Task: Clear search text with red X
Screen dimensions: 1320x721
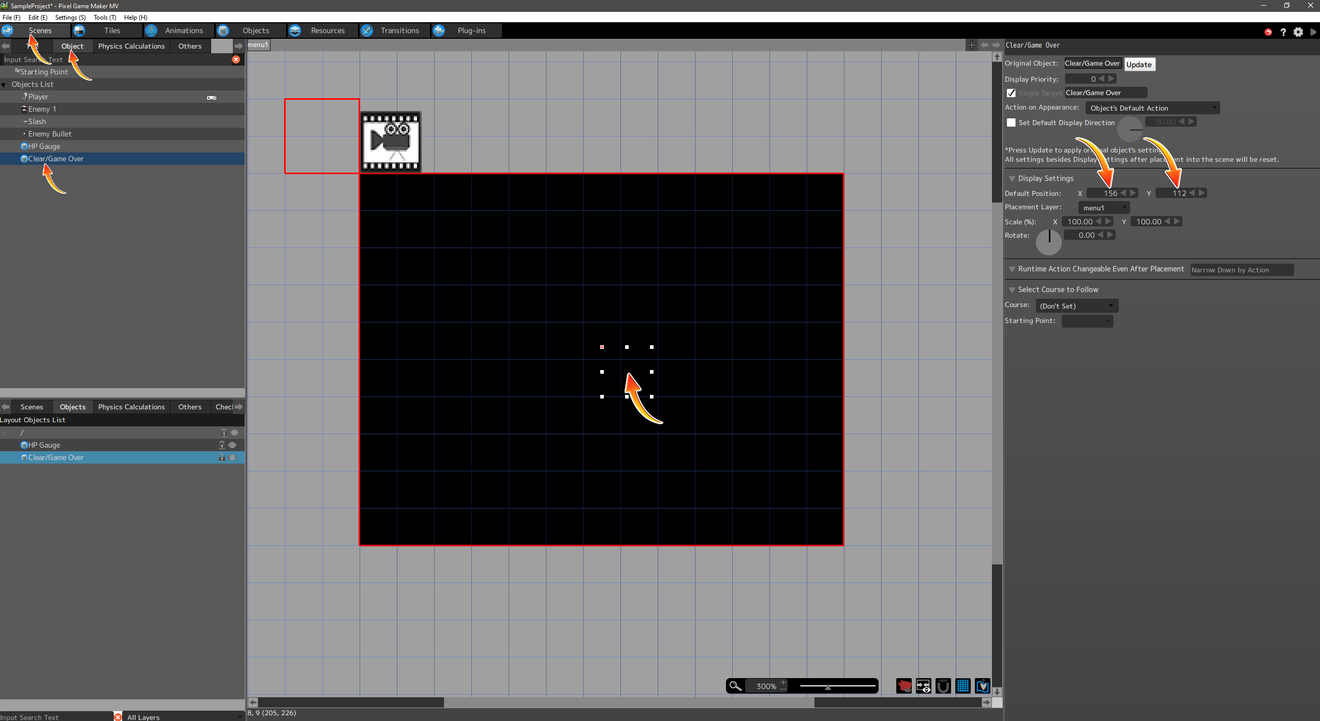Action: (x=236, y=59)
